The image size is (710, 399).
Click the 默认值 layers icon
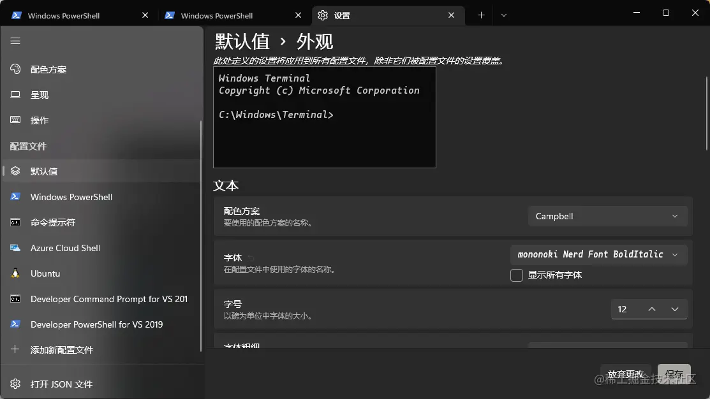pyautogui.click(x=15, y=171)
